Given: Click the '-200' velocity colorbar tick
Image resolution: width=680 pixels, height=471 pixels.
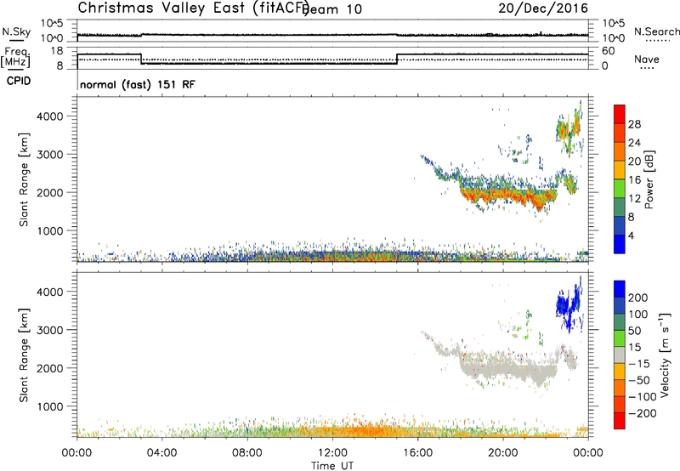Looking at the screenshot, I should (x=642, y=413).
